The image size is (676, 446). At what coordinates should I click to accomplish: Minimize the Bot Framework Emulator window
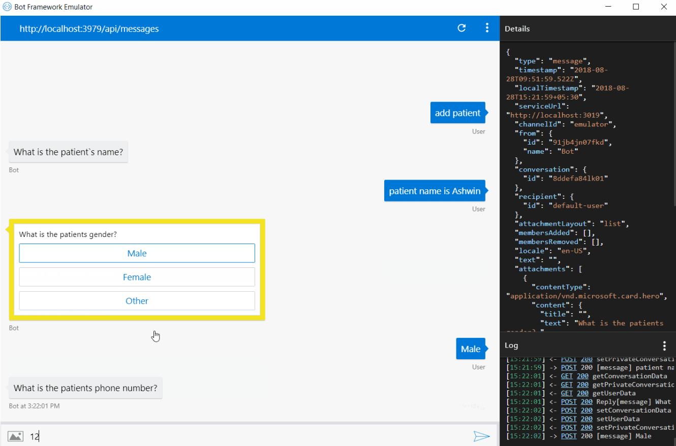click(608, 7)
